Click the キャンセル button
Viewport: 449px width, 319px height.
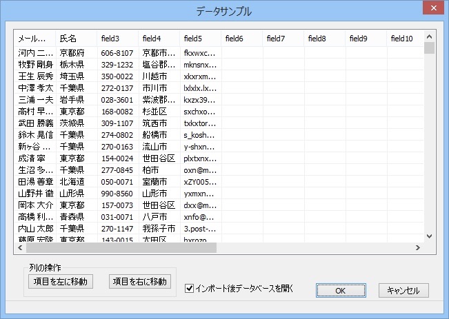403,290
